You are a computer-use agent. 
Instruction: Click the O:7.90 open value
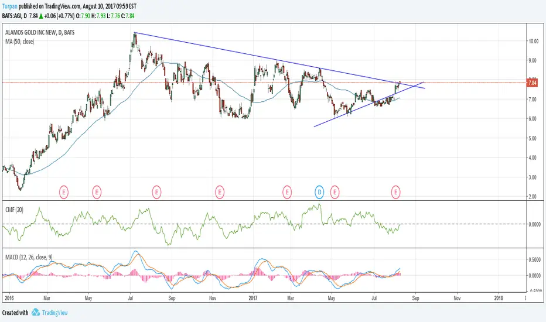tap(83, 16)
